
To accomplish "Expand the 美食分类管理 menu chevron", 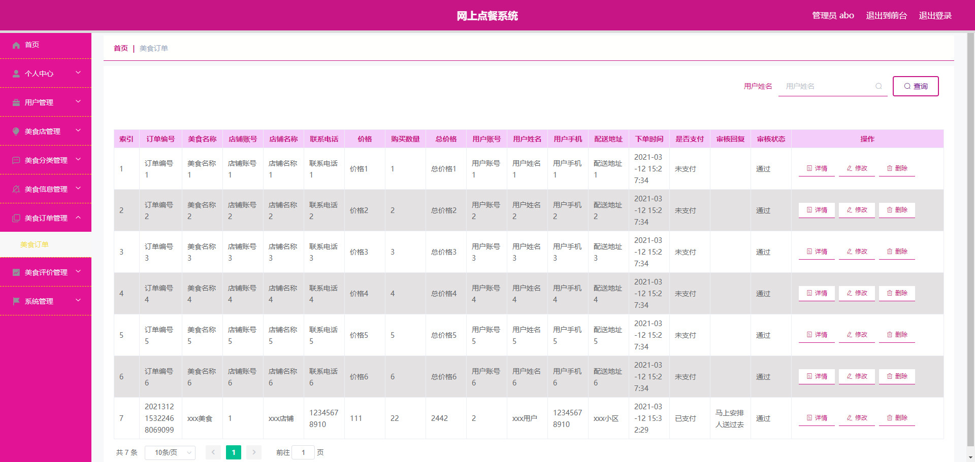I will click(x=78, y=160).
